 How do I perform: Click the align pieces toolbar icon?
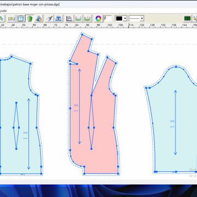tap(59, 19)
